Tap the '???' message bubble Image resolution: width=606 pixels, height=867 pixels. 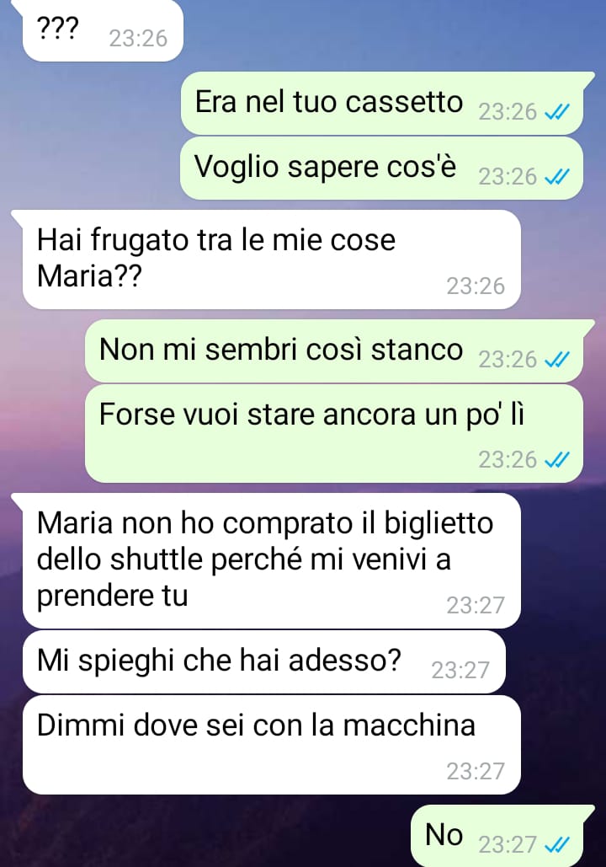pos(103,30)
